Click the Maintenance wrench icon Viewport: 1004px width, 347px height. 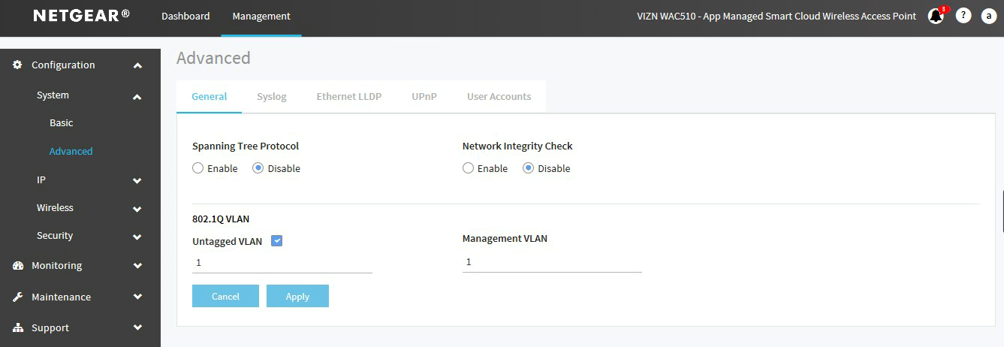(17, 297)
